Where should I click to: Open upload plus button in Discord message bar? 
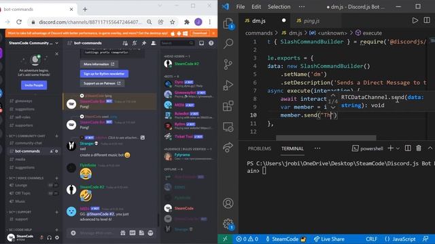click(73, 233)
